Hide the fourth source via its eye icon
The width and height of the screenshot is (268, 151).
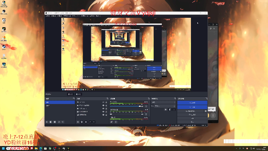click(104, 112)
